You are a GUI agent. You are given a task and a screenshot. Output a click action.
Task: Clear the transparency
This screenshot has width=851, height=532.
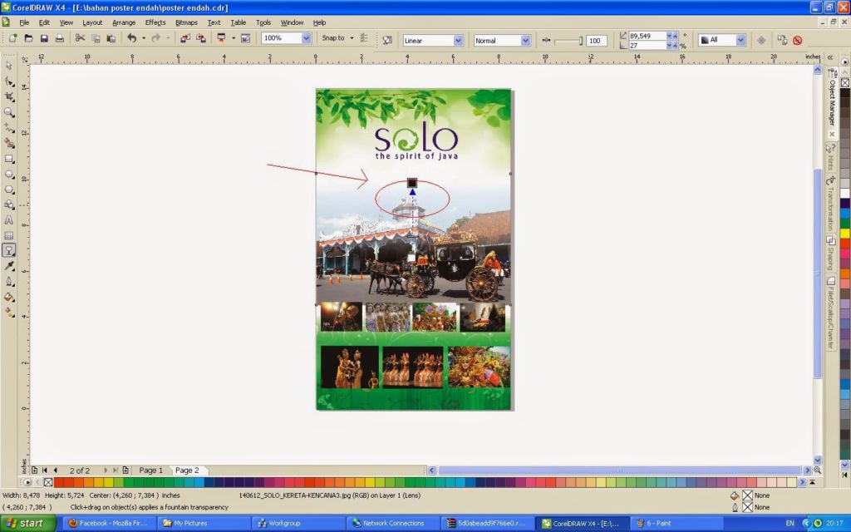(x=797, y=40)
